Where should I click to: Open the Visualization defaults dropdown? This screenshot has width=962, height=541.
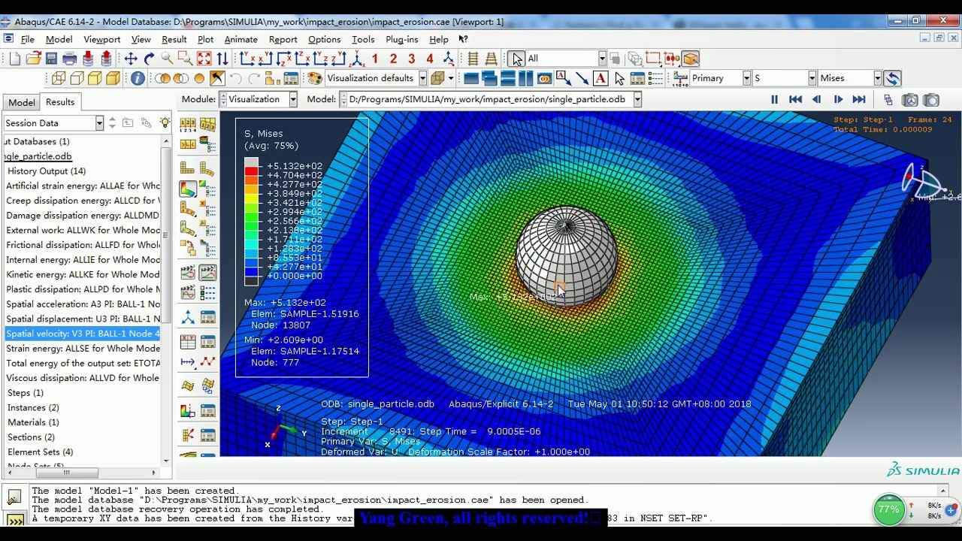422,78
